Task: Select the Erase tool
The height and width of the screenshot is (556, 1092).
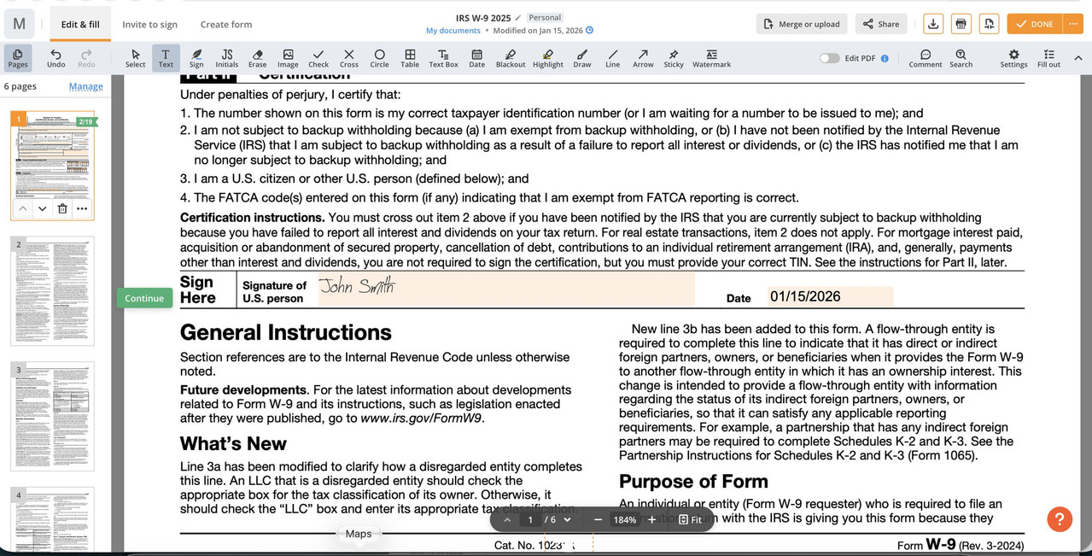Action: point(258,56)
